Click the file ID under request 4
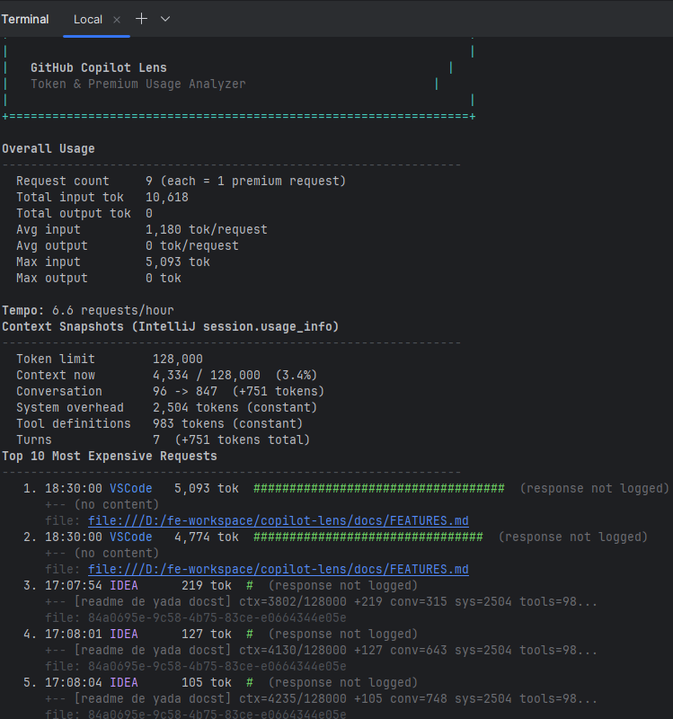Viewport: 673px width, 719px height. 217,667
